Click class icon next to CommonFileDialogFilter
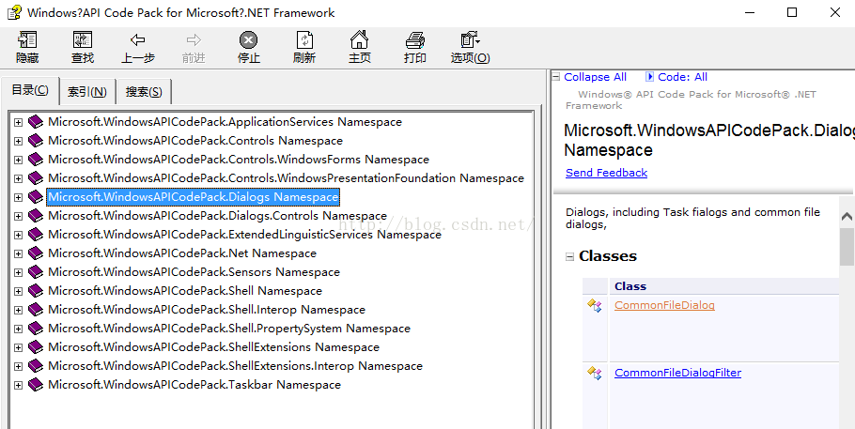The height and width of the screenshot is (429, 855). coord(595,373)
